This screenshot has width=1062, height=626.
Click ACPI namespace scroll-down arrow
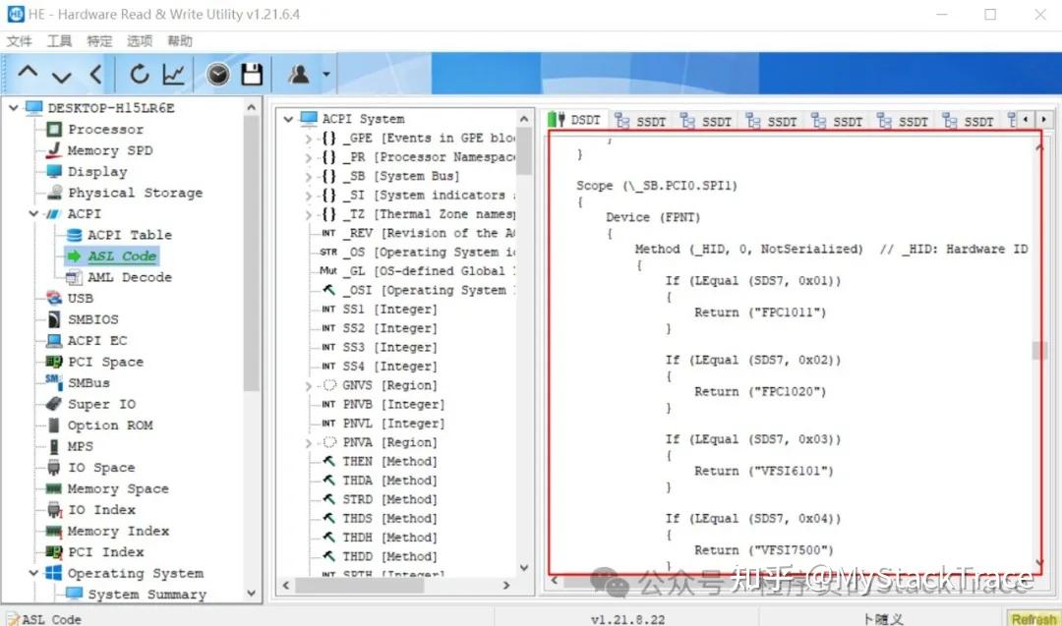coord(523,567)
